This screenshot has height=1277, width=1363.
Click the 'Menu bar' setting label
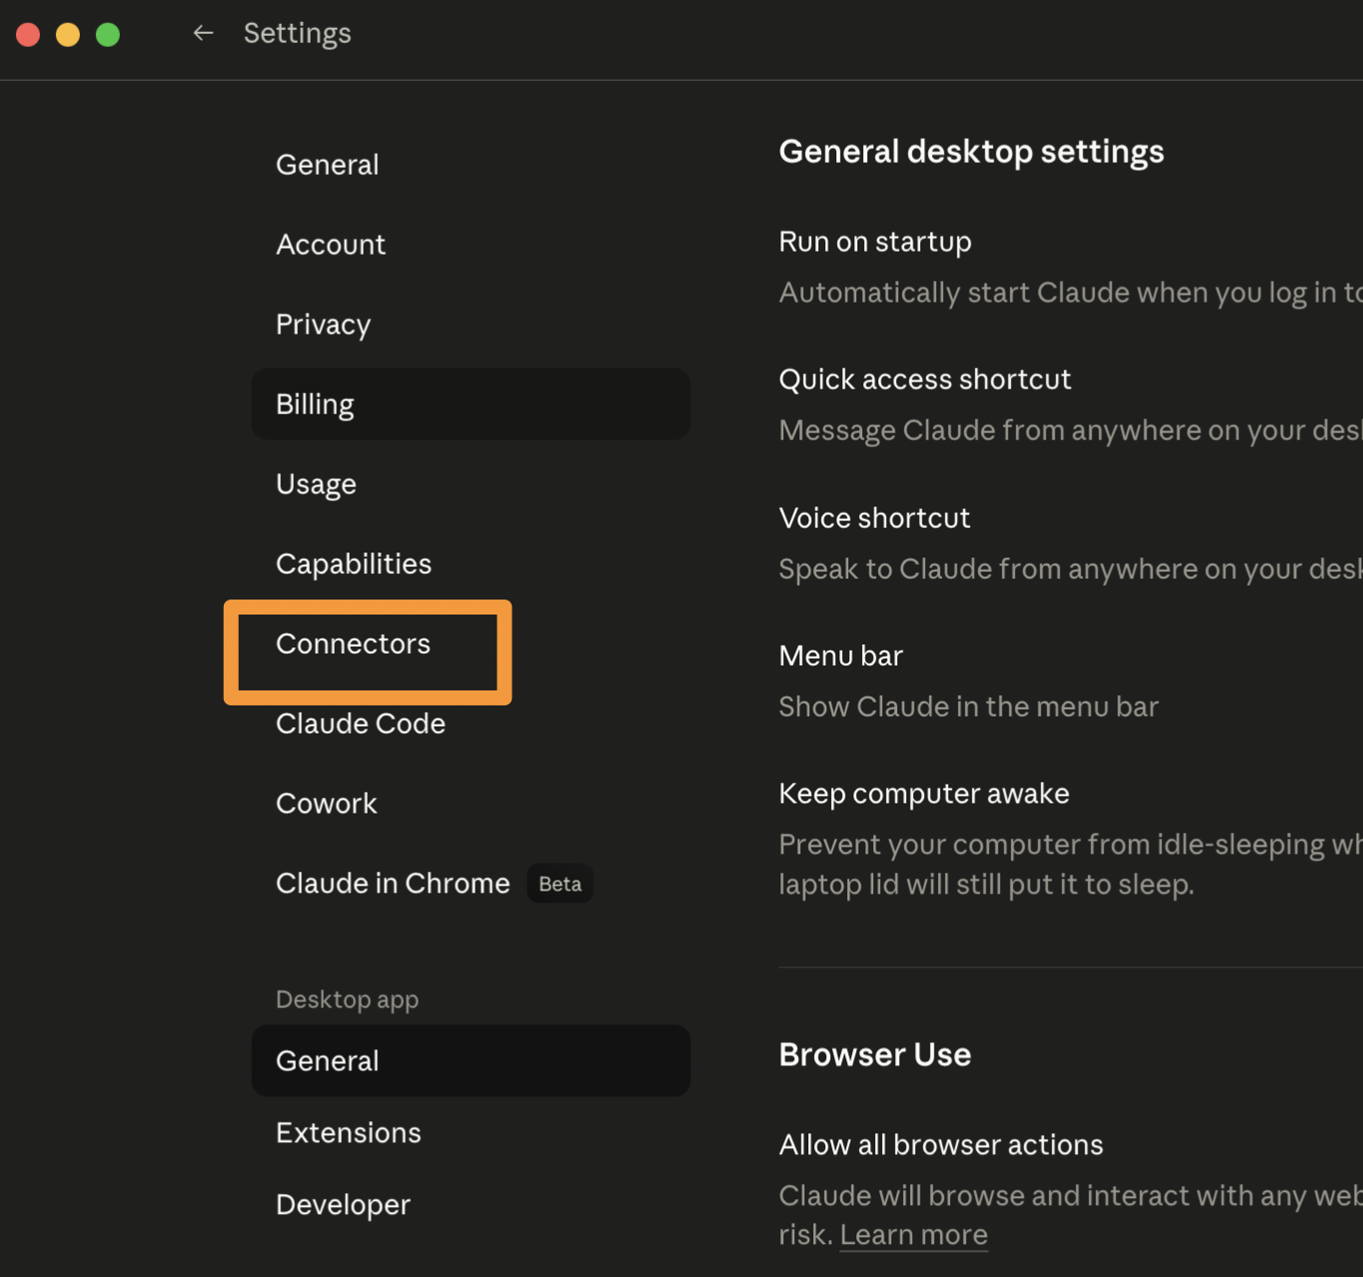pyautogui.click(x=841, y=655)
